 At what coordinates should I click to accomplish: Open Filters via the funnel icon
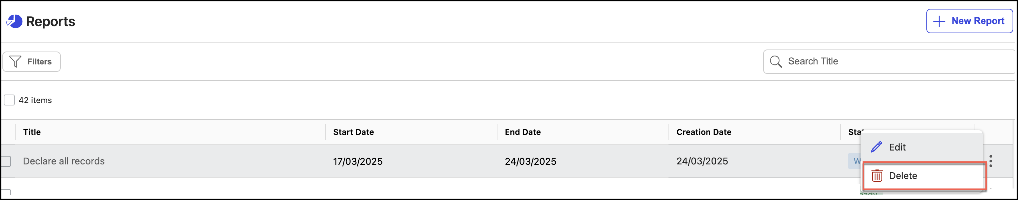click(x=15, y=62)
